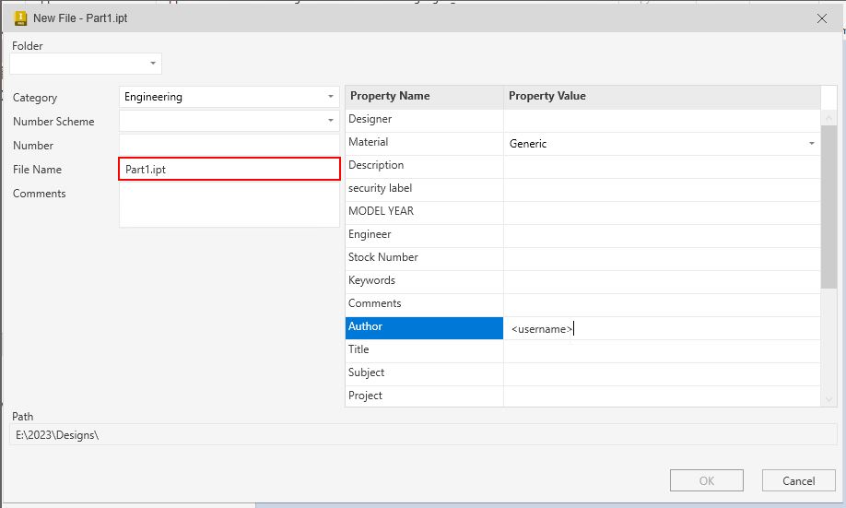Click the Property Name column header
Image resolution: width=846 pixels, height=508 pixels.
click(x=424, y=96)
